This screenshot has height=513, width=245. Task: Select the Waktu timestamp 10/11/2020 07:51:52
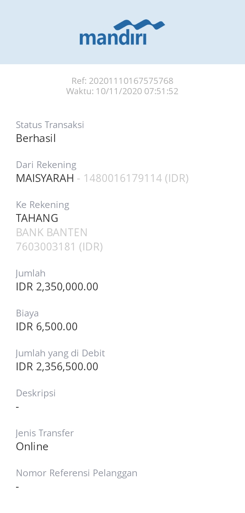(137, 91)
